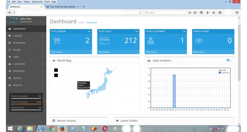
Task: Click the Design monitor icon
Action: (x=10, y=50)
